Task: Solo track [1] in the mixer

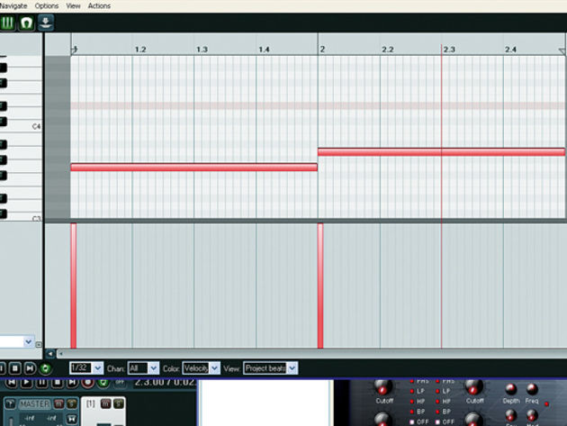Action: [118, 403]
